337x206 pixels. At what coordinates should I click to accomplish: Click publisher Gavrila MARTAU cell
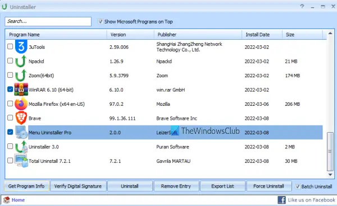point(174,161)
